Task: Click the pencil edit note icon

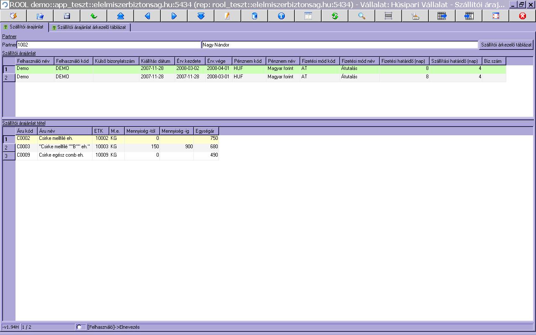Action: click(x=228, y=16)
